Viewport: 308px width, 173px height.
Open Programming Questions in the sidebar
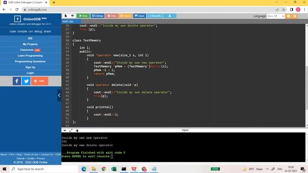click(30, 62)
